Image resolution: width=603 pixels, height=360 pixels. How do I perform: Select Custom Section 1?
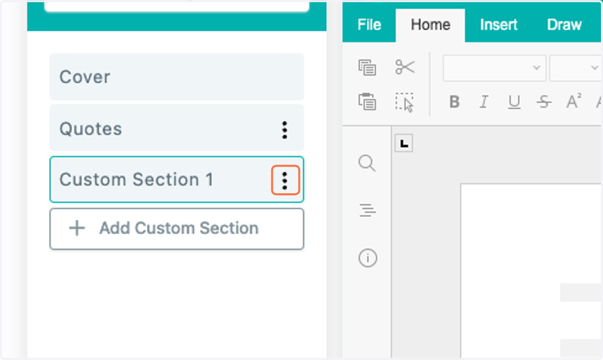pos(176,179)
